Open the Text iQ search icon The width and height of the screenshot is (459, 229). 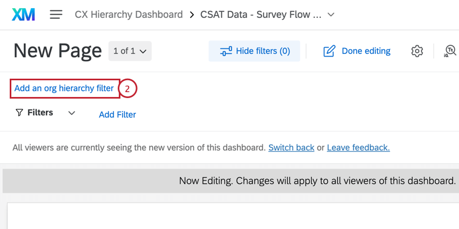pos(450,51)
